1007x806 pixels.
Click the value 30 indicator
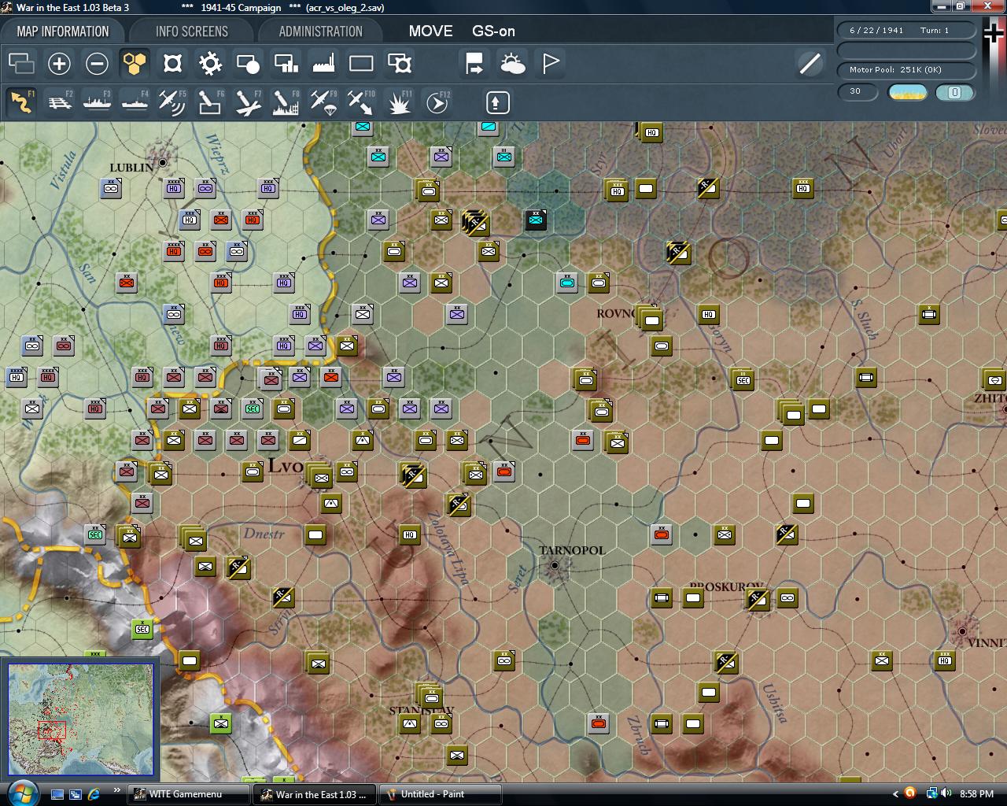857,91
